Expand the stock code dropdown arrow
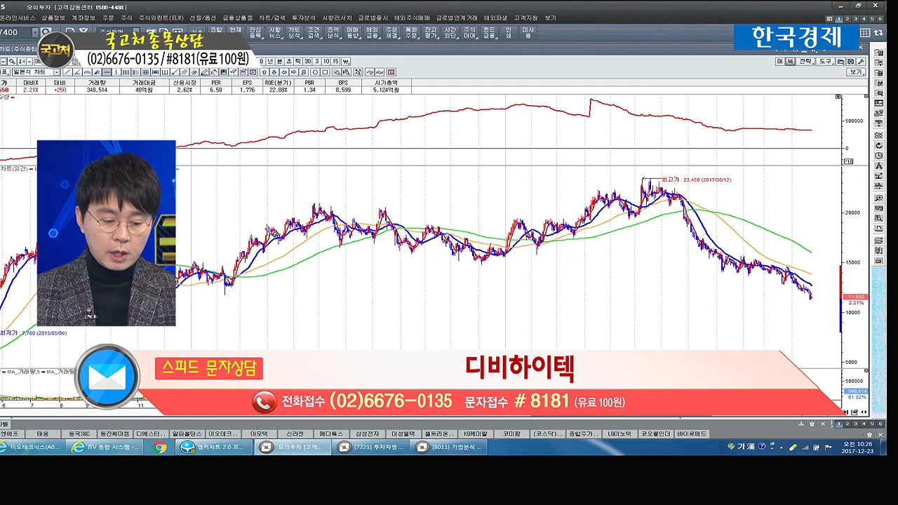Viewport: 898px width, 505px height. tap(35, 33)
